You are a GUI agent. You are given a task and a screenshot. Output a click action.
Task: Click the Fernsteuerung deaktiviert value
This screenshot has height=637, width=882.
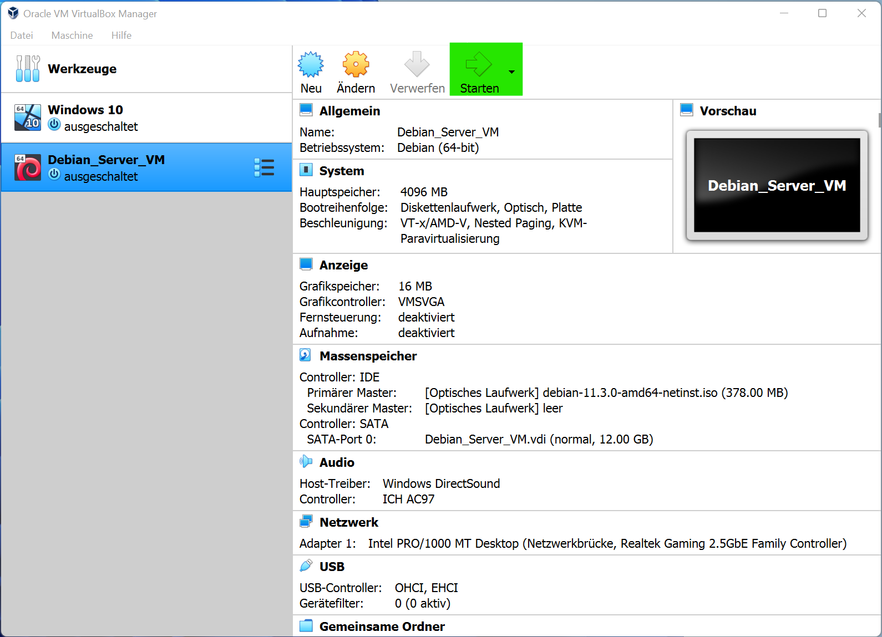click(426, 317)
